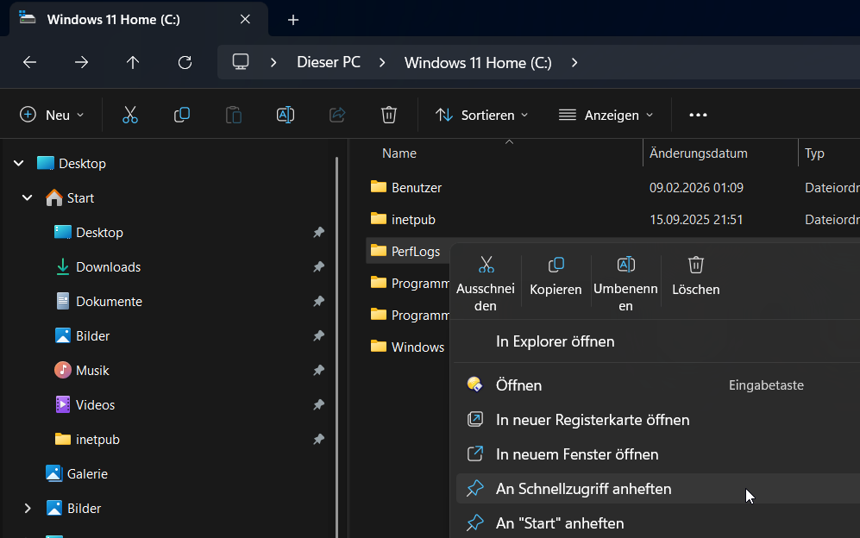Screen dimensions: 860x538
Task: Click the PC monitor icon in address bar
Action: (x=241, y=62)
